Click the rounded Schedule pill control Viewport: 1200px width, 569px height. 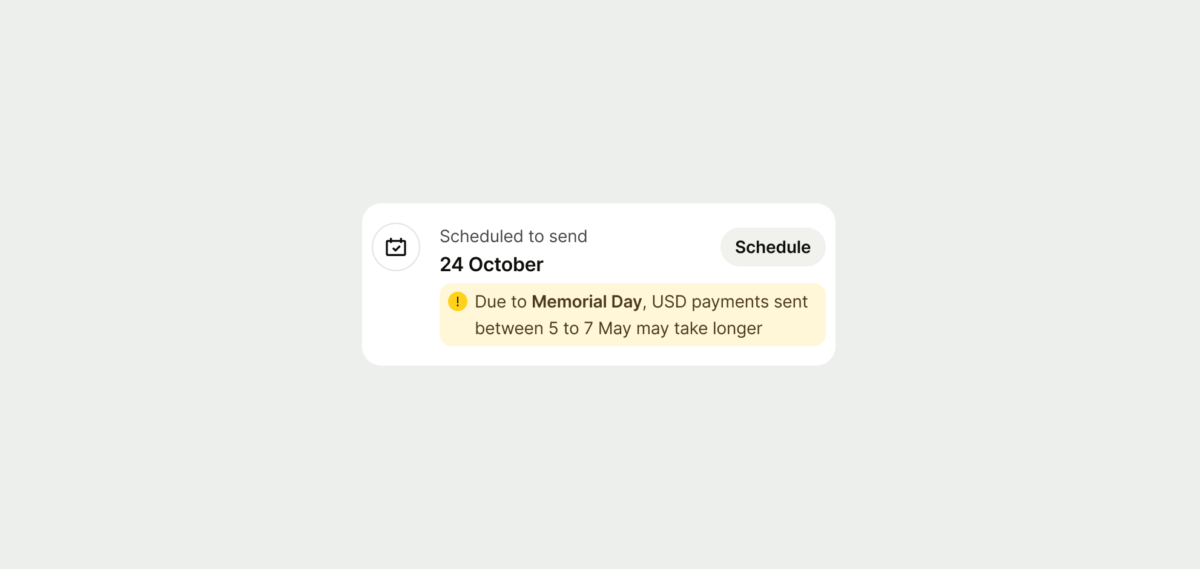tap(773, 247)
